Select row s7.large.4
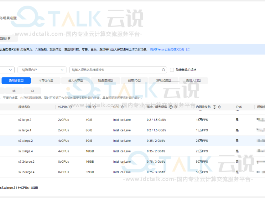Viewport: 265px width, 198px height. point(132,130)
